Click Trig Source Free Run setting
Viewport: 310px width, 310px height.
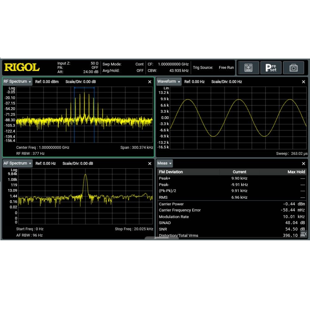pyautogui.click(x=213, y=67)
